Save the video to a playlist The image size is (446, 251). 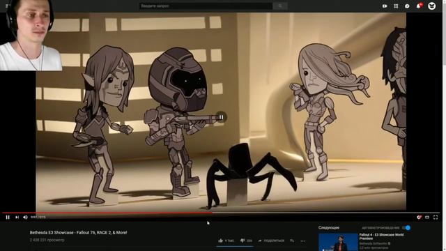tap(292, 241)
